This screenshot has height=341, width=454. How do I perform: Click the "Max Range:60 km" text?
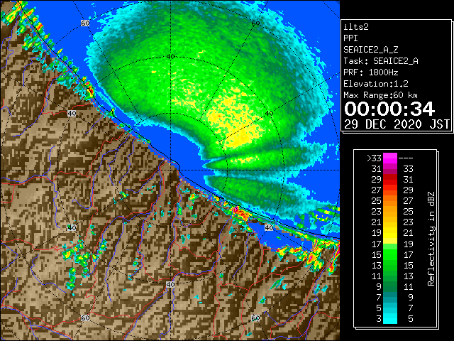pos(380,95)
